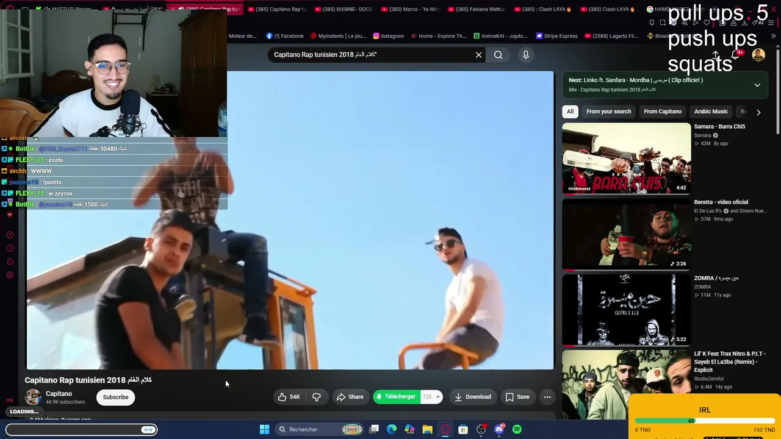Open the more actions ellipsis menu
Viewport: 781px width, 439px height.
click(x=547, y=397)
